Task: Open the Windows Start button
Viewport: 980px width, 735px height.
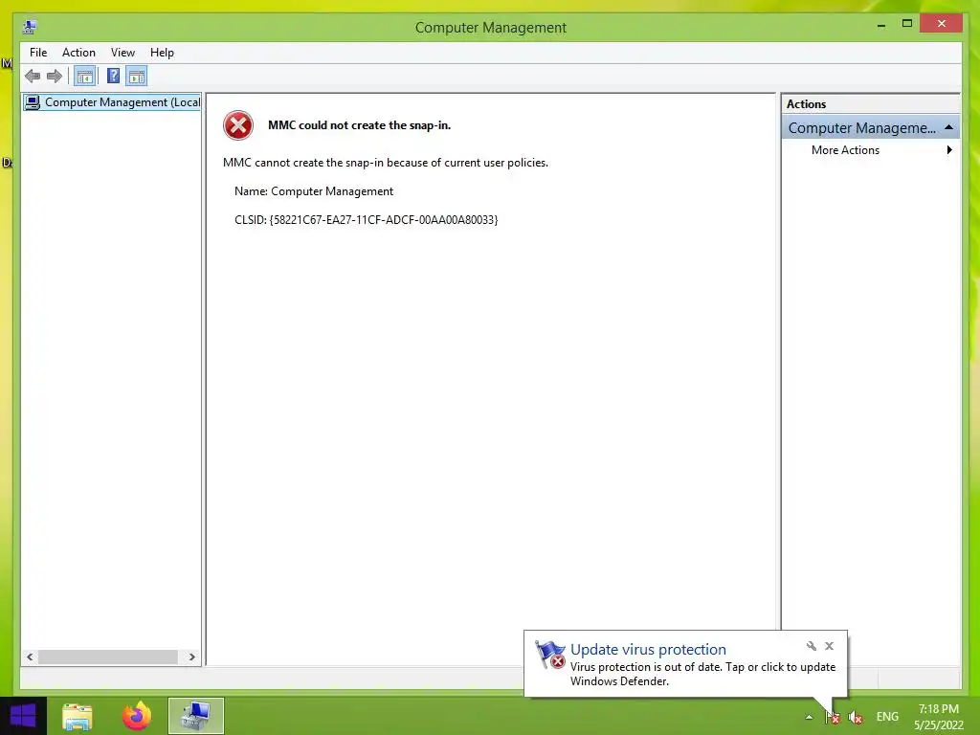Action: point(23,716)
